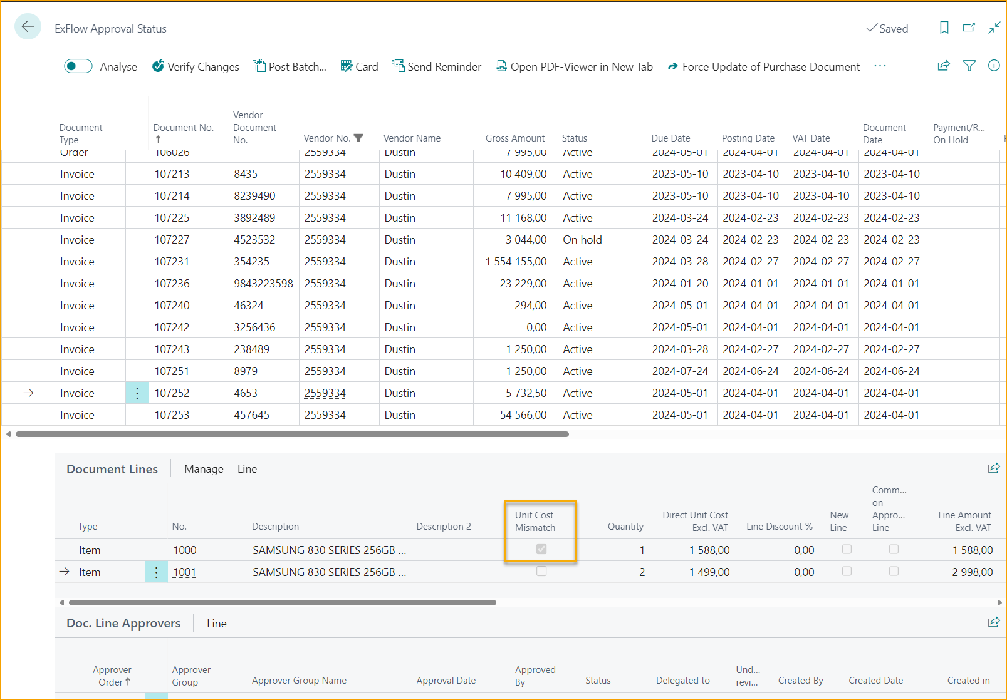Screen dimensions: 1007x700
Task: Open the Line menu in Document Lines
Action: pos(247,469)
